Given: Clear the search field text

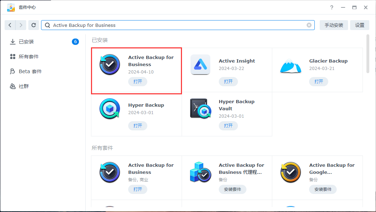Looking at the screenshot, I should click(x=308, y=25).
